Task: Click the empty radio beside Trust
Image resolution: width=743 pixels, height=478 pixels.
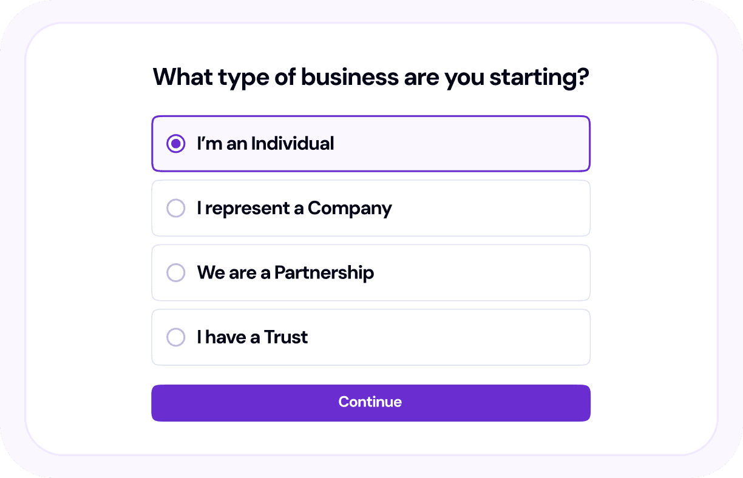Action: 176,337
